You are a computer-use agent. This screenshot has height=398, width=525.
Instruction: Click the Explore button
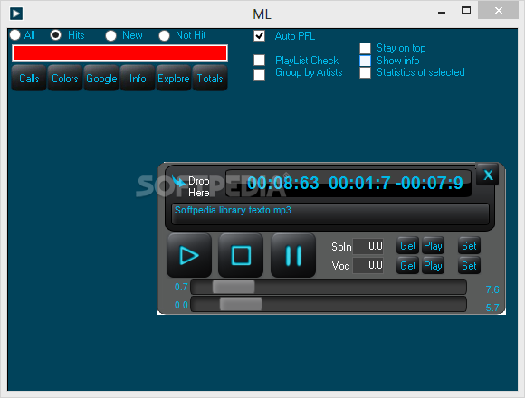click(174, 79)
